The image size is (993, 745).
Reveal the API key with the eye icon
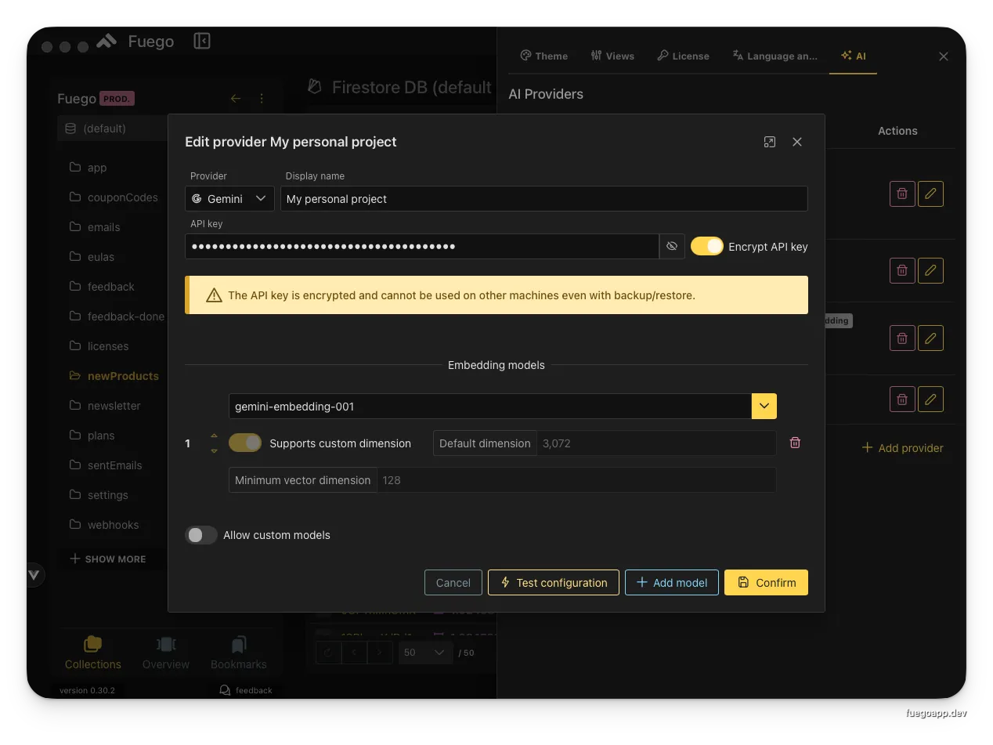click(672, 246)
